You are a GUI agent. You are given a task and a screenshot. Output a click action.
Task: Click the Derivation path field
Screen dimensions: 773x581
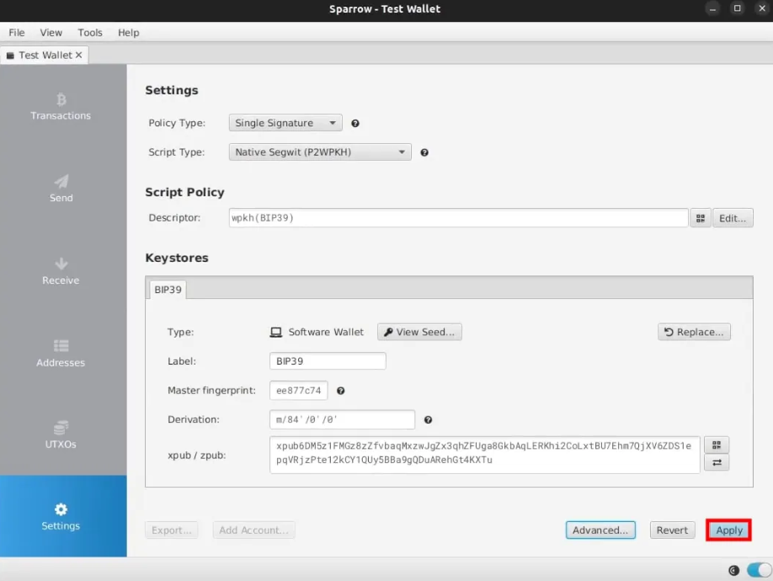tap(342, 420)
